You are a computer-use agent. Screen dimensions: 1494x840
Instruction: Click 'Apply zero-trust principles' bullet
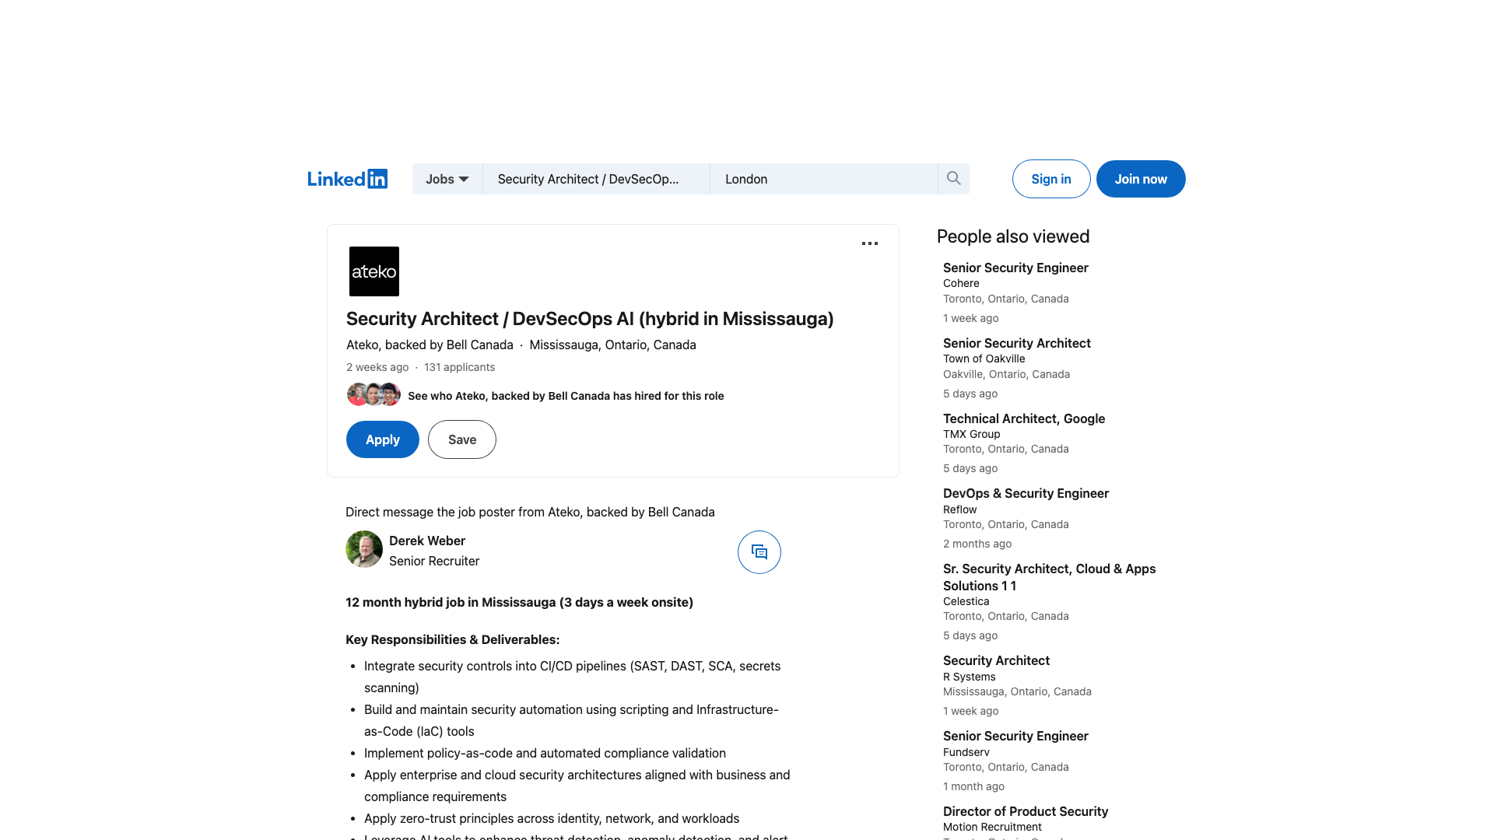click(552, 818)
